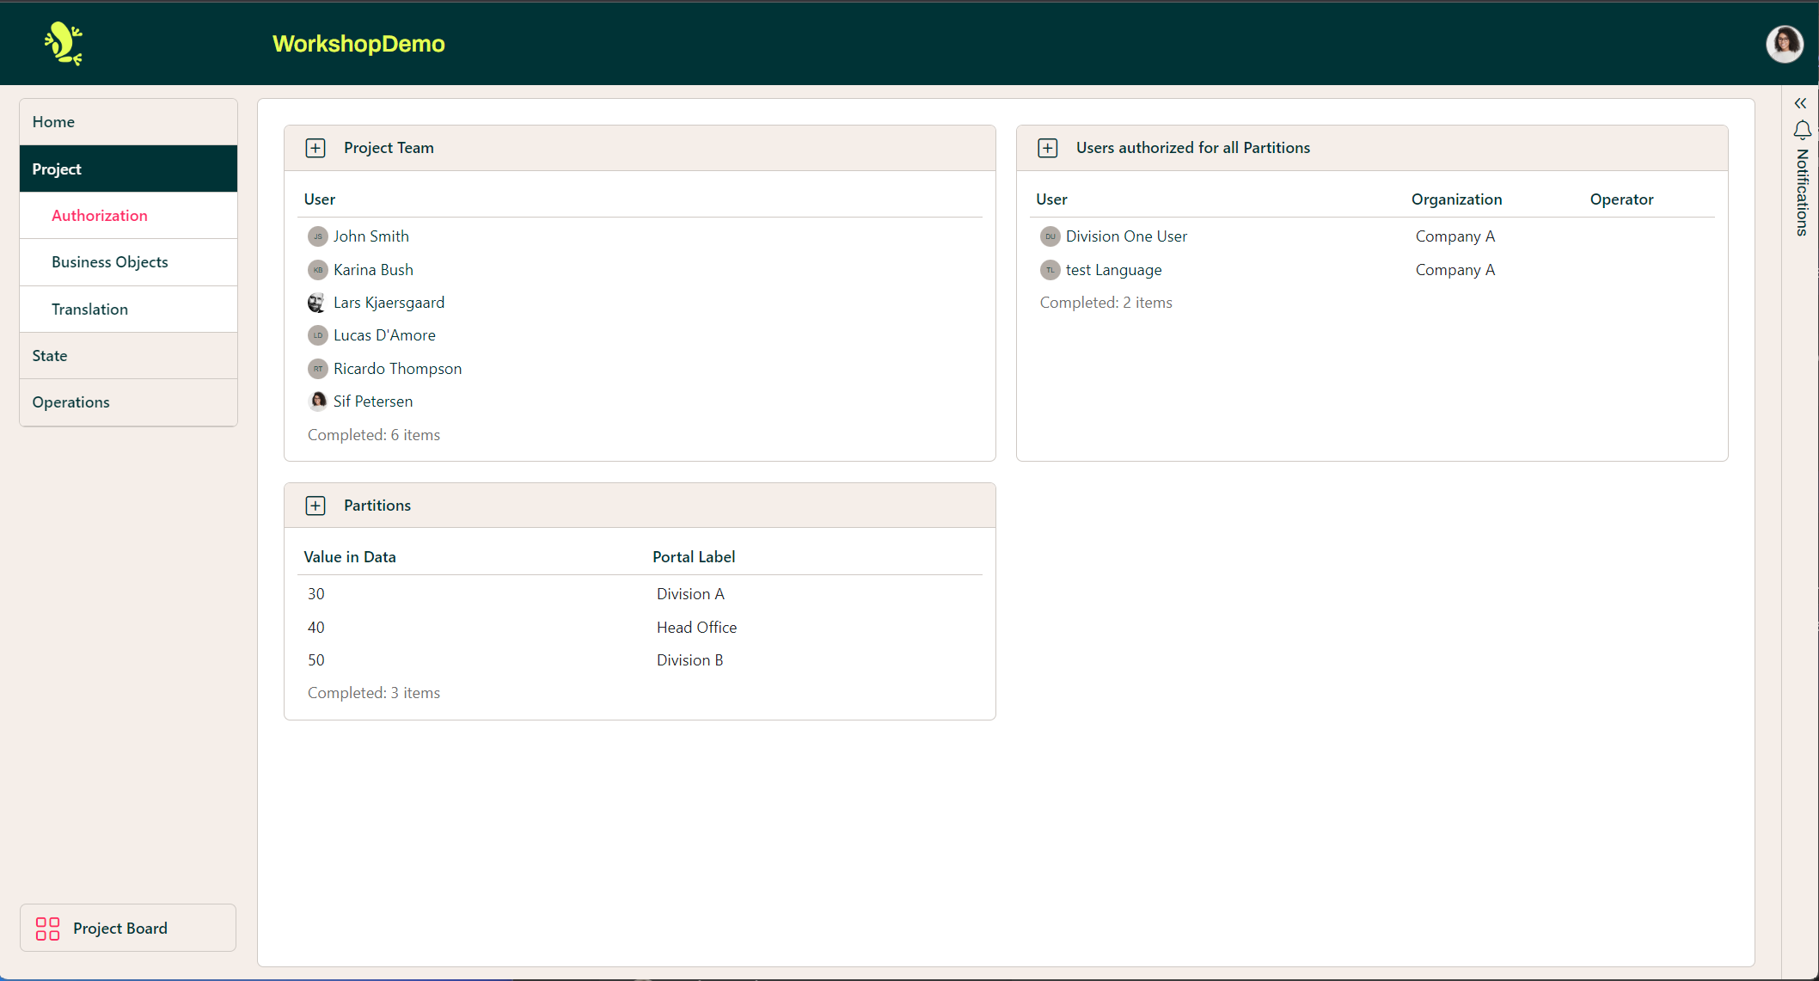Click the Project Board grid icon

pyautogui.click(x=46, y=929)
